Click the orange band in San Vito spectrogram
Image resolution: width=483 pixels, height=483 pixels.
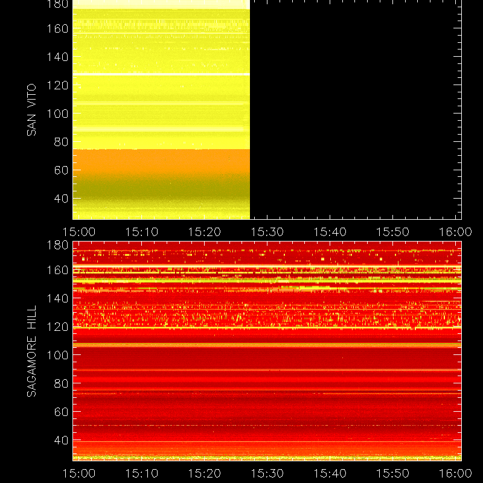(161, 162)
